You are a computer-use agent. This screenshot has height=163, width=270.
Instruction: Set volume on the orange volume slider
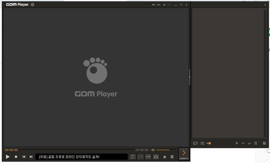click(x=166, y=150)
